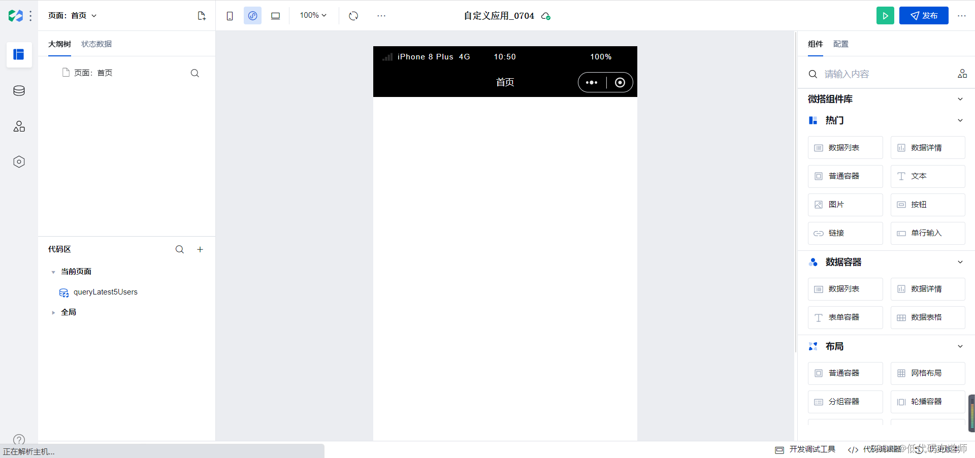Click the outline tree search icon
Image resolution: width=975 pixels, height=458 pixels.
(194, 73)
